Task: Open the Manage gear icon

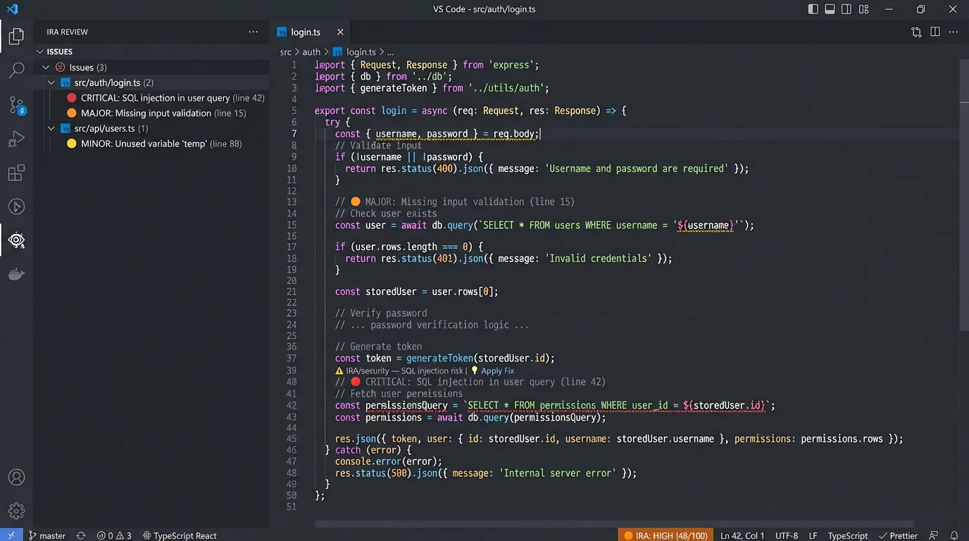Action: 16,511
